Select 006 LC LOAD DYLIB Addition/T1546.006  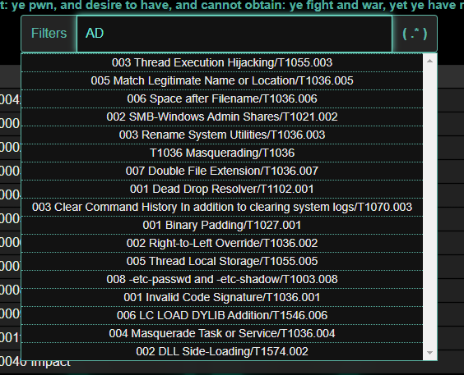pos(222,315)
